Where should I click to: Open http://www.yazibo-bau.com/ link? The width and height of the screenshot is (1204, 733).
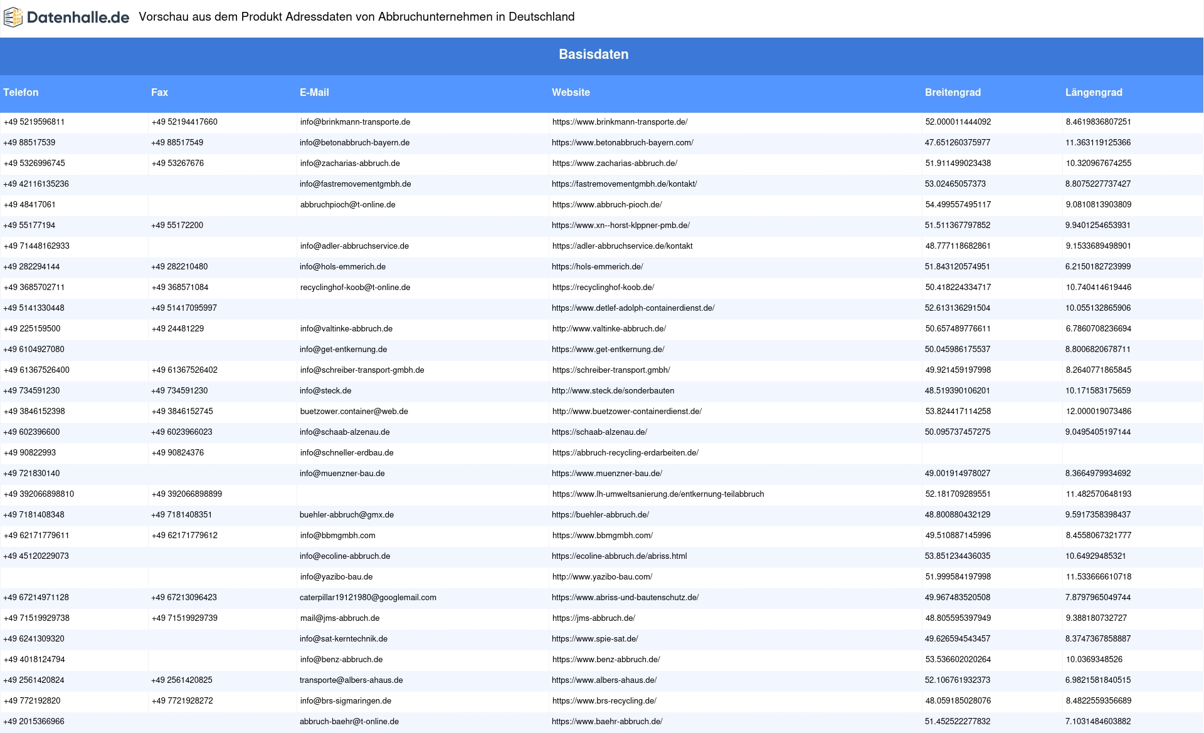602,577
